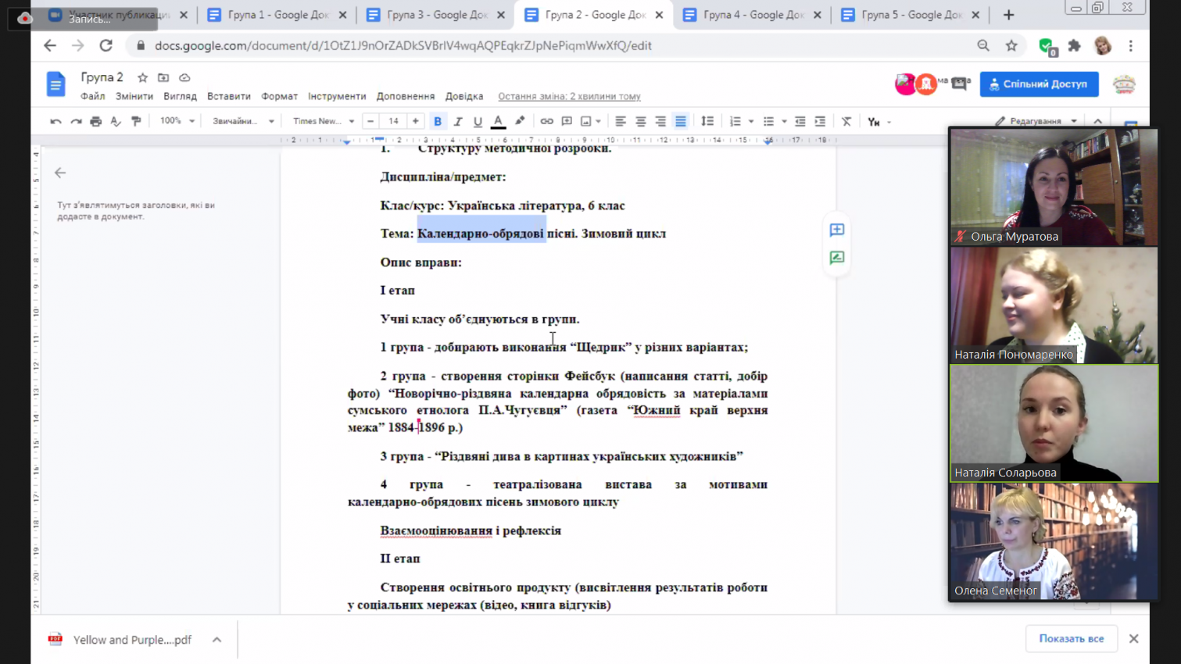The height and width of the screenshot is (664, 1181).
Task: Star the document Група 2
Action: [x=142, y=77]
